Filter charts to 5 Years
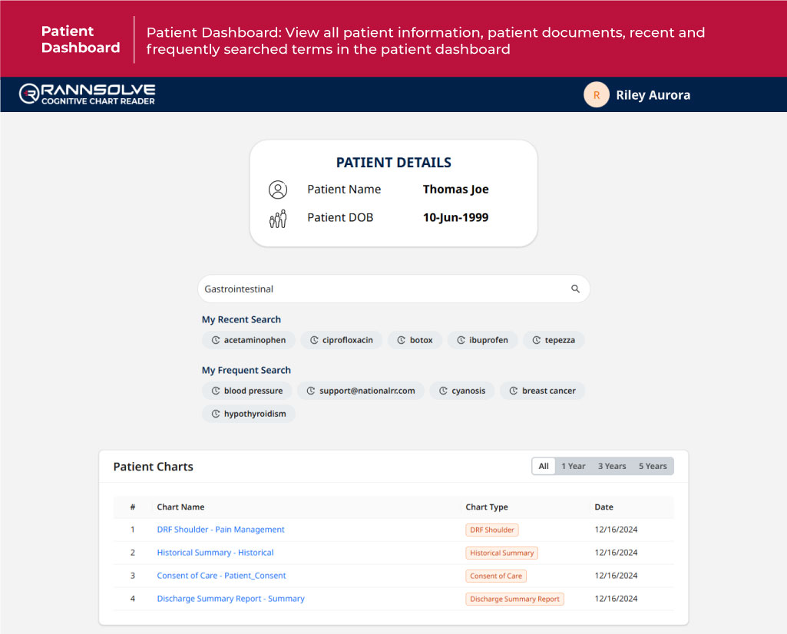This screenshot has width=787, height=634. tap(653, 466)
